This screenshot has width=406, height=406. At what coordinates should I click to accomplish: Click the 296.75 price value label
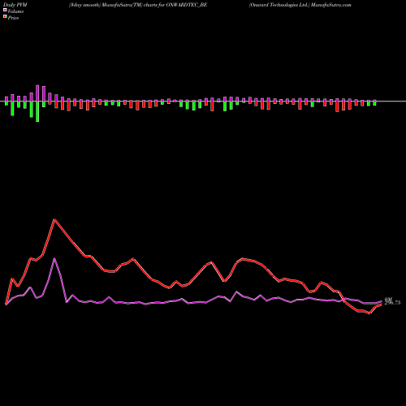tap(392, 303)
